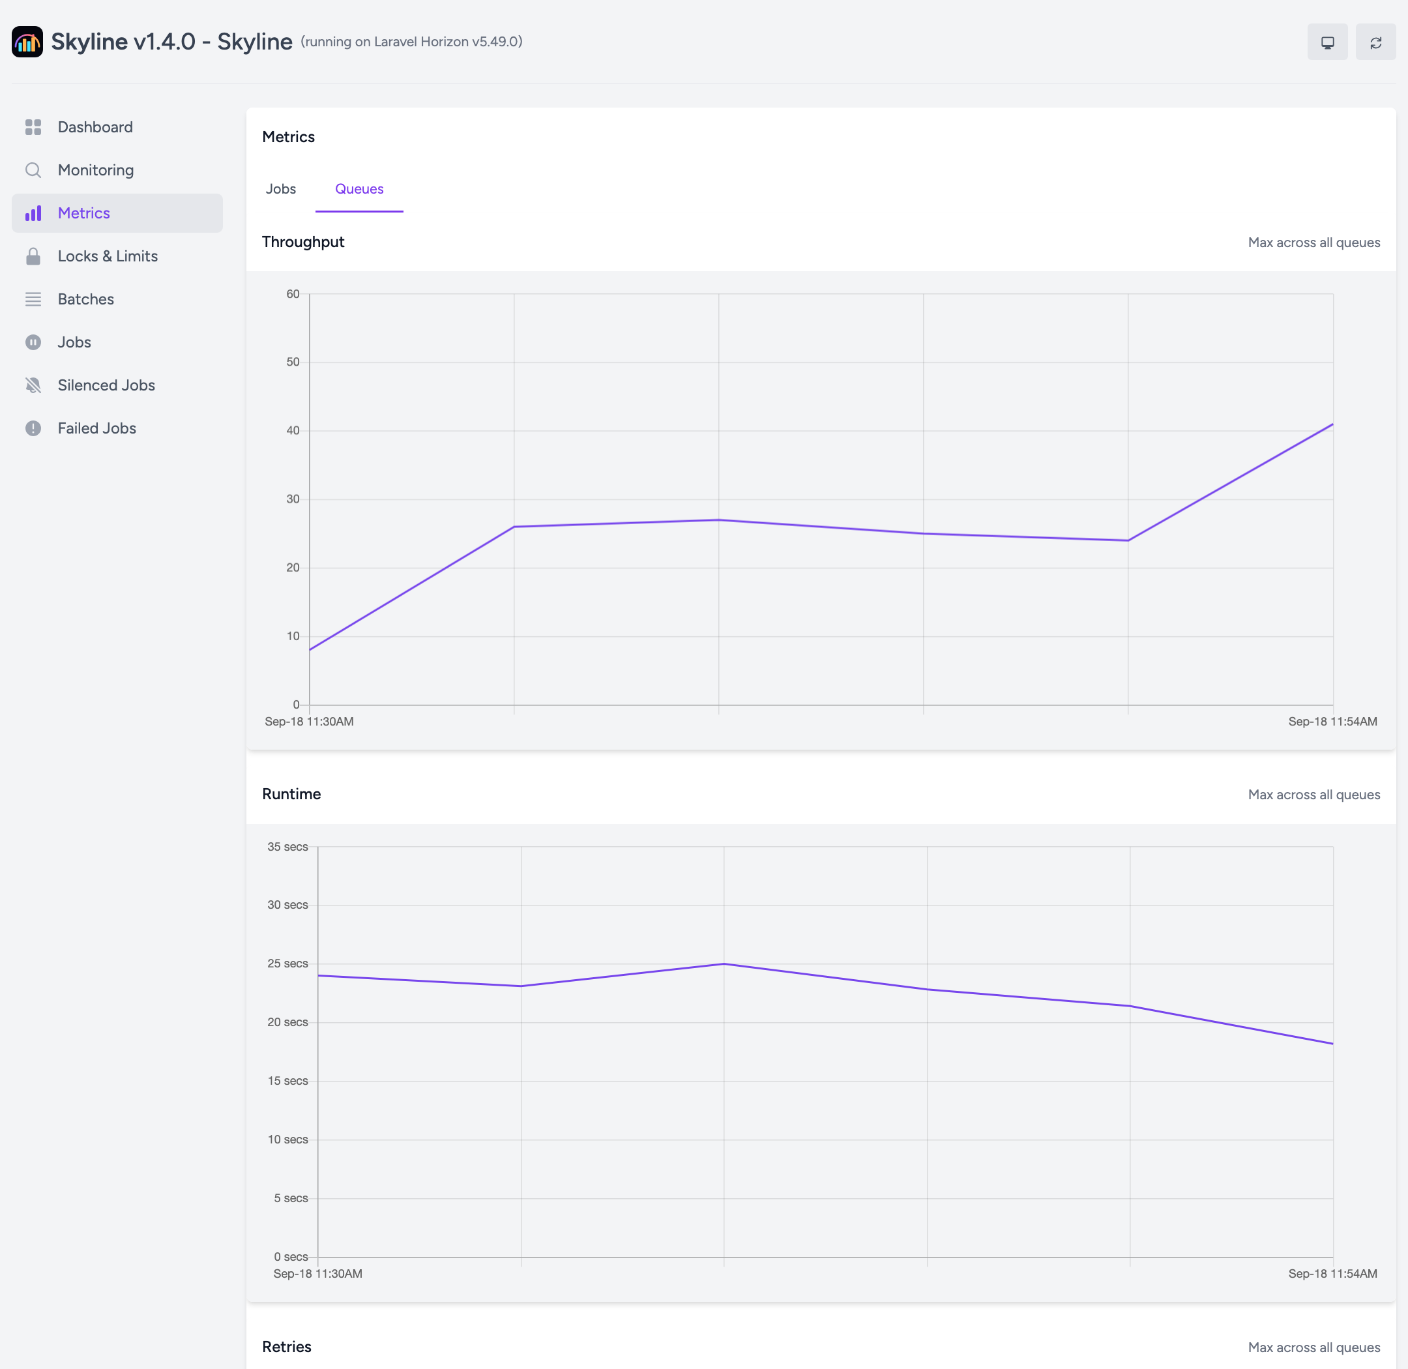The image size is (1408, 1369).
Task: Click the Failed Jobs exclamation icon
Action: [x=33, y=428]
